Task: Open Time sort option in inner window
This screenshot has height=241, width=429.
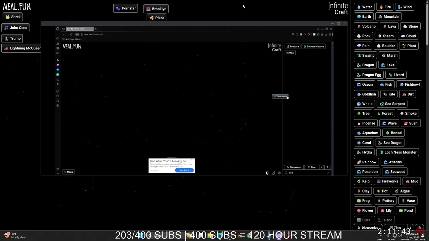Action: [x=312, y=167]
